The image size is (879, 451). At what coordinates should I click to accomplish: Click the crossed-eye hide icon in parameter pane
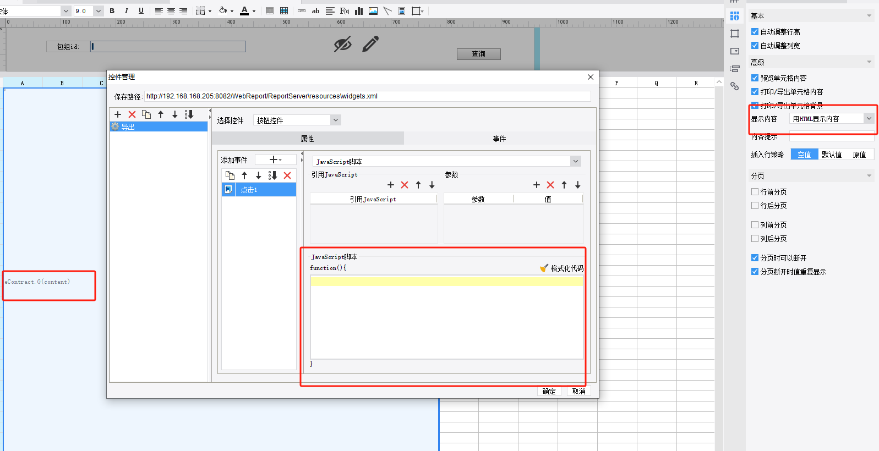click(342, 44)
